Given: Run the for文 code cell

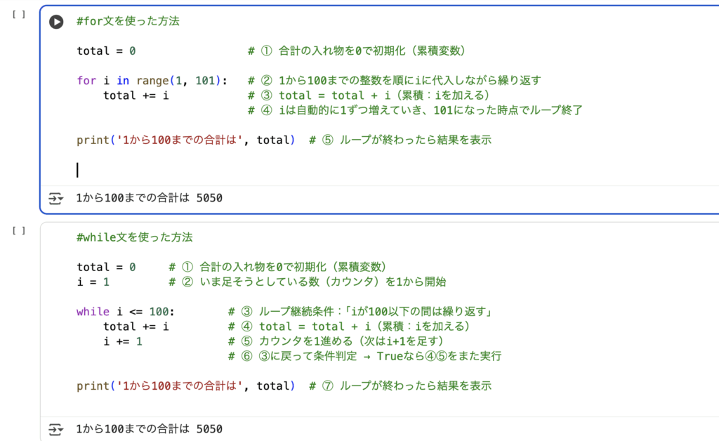Looking at the screenshot, I should coord(56,22).
